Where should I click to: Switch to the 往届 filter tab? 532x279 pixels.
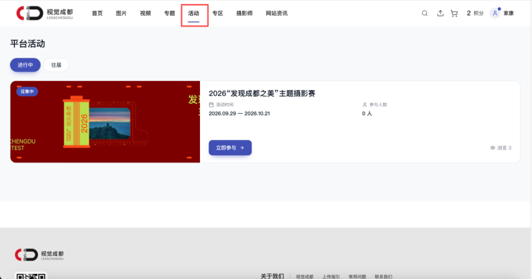[57, 65]
